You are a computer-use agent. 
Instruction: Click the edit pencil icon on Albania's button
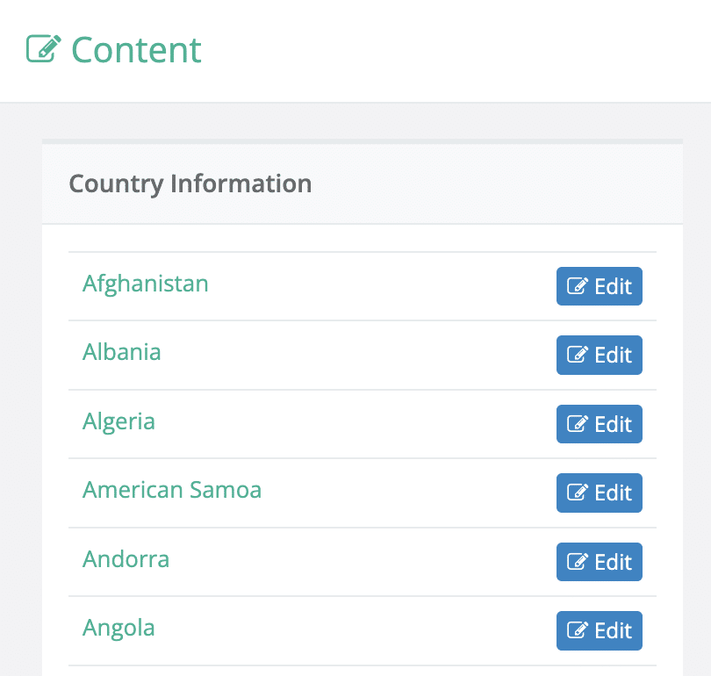coord(577,355)
